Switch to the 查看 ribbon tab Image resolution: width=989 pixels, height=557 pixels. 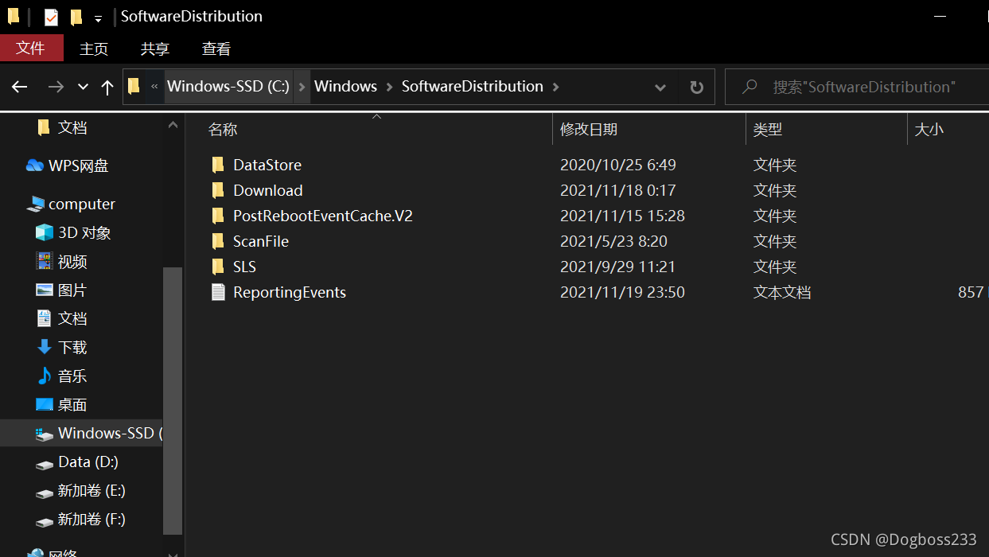point(216,49)
